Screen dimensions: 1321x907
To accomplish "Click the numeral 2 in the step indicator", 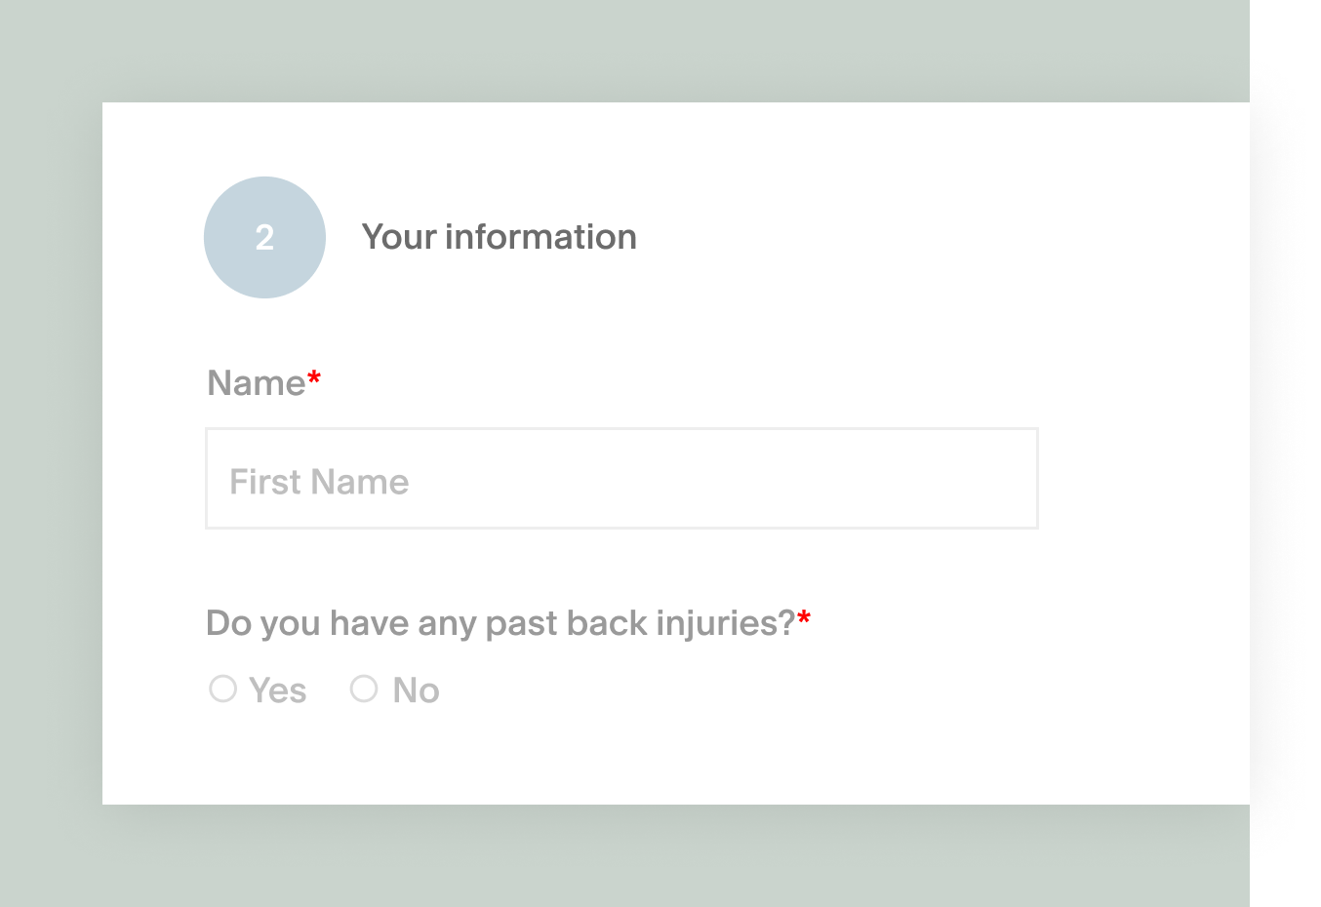I will 264,237.
